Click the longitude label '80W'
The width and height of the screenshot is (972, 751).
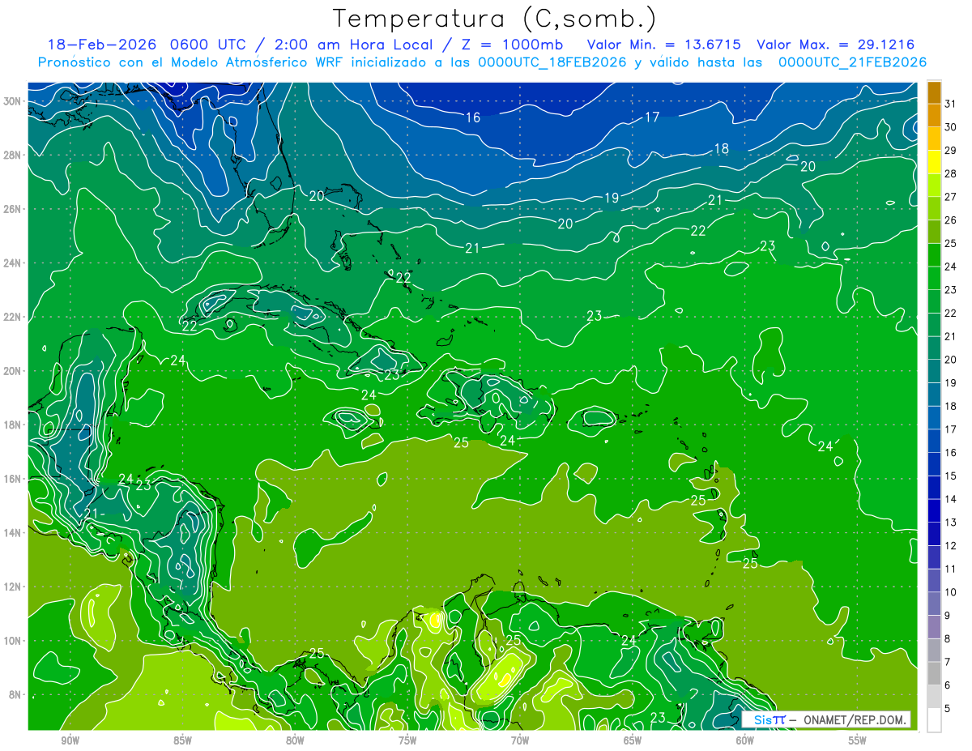point(295,740)
